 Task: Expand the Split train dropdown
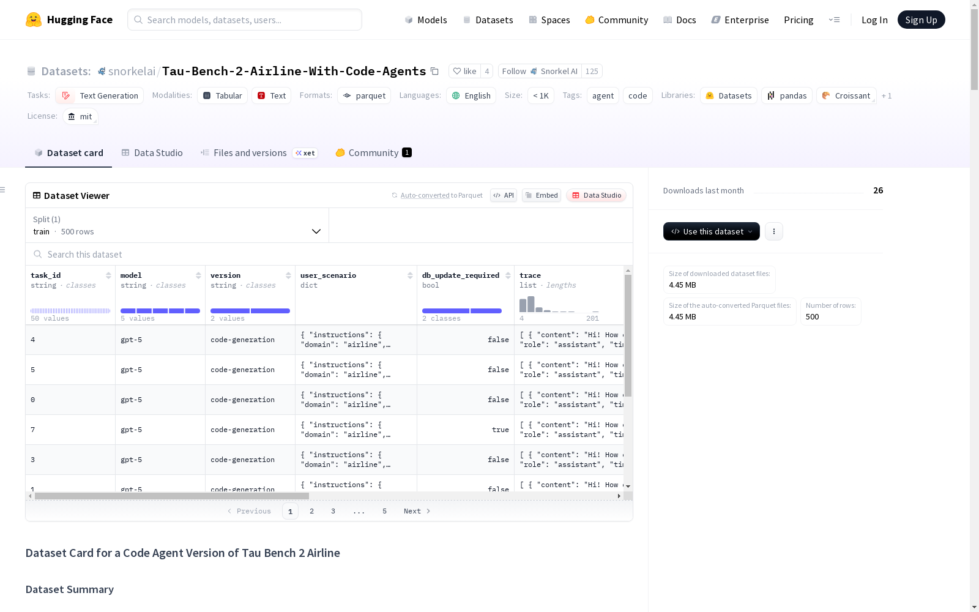click(x=177, y=225)
